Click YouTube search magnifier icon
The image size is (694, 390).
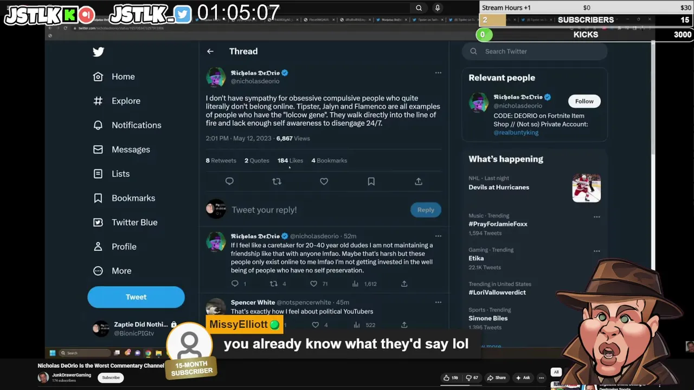419,8
